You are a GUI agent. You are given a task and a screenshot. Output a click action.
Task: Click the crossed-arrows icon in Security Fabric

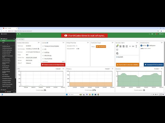point(130,46)
